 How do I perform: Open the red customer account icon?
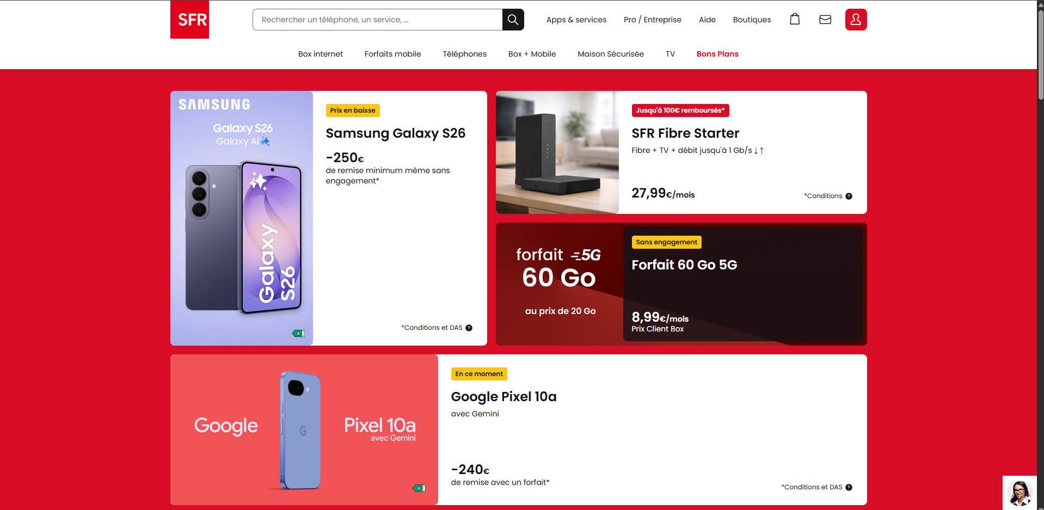click(x=856, y=19)
